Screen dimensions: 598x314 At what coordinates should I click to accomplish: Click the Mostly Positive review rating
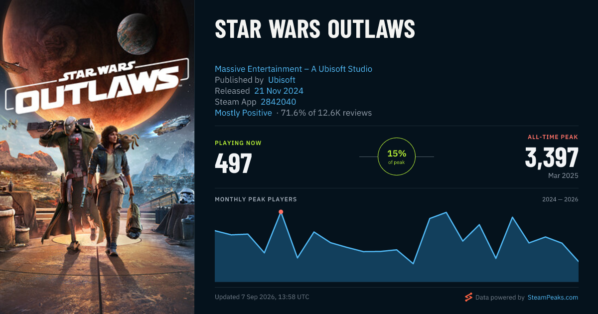coord(243,113)
